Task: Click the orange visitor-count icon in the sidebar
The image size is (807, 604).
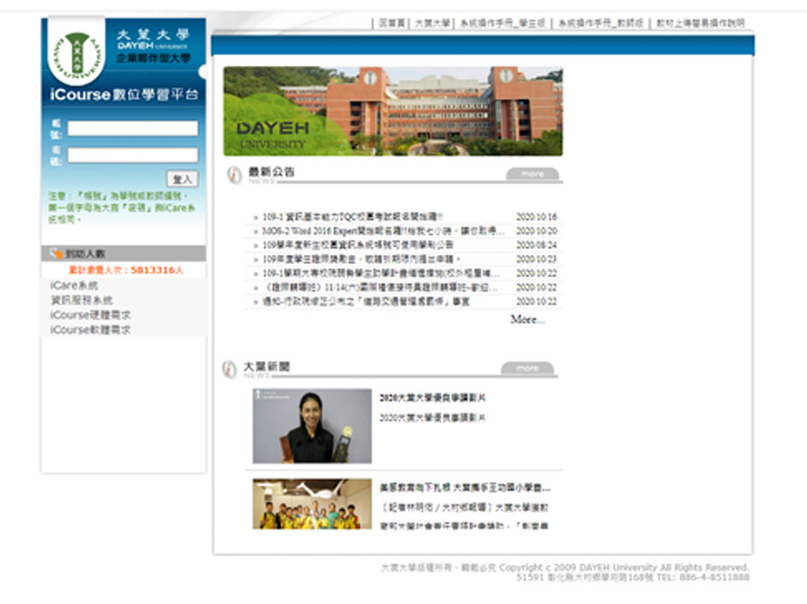Action: click(56, 253)
